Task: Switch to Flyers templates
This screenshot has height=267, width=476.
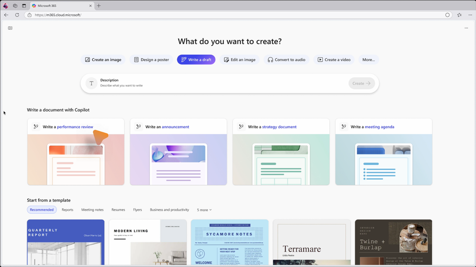Action: [x=137, y=210]
